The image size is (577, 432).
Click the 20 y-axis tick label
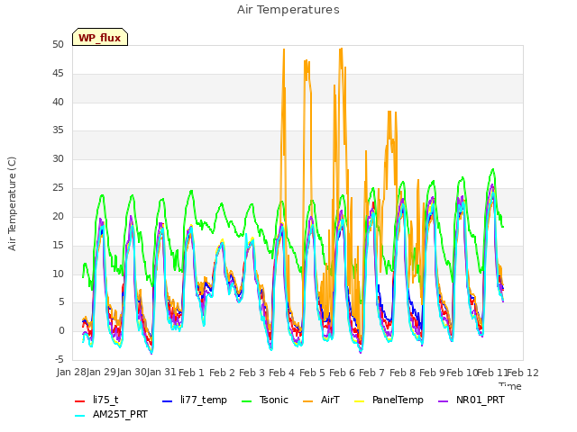[x=58, y=216]
